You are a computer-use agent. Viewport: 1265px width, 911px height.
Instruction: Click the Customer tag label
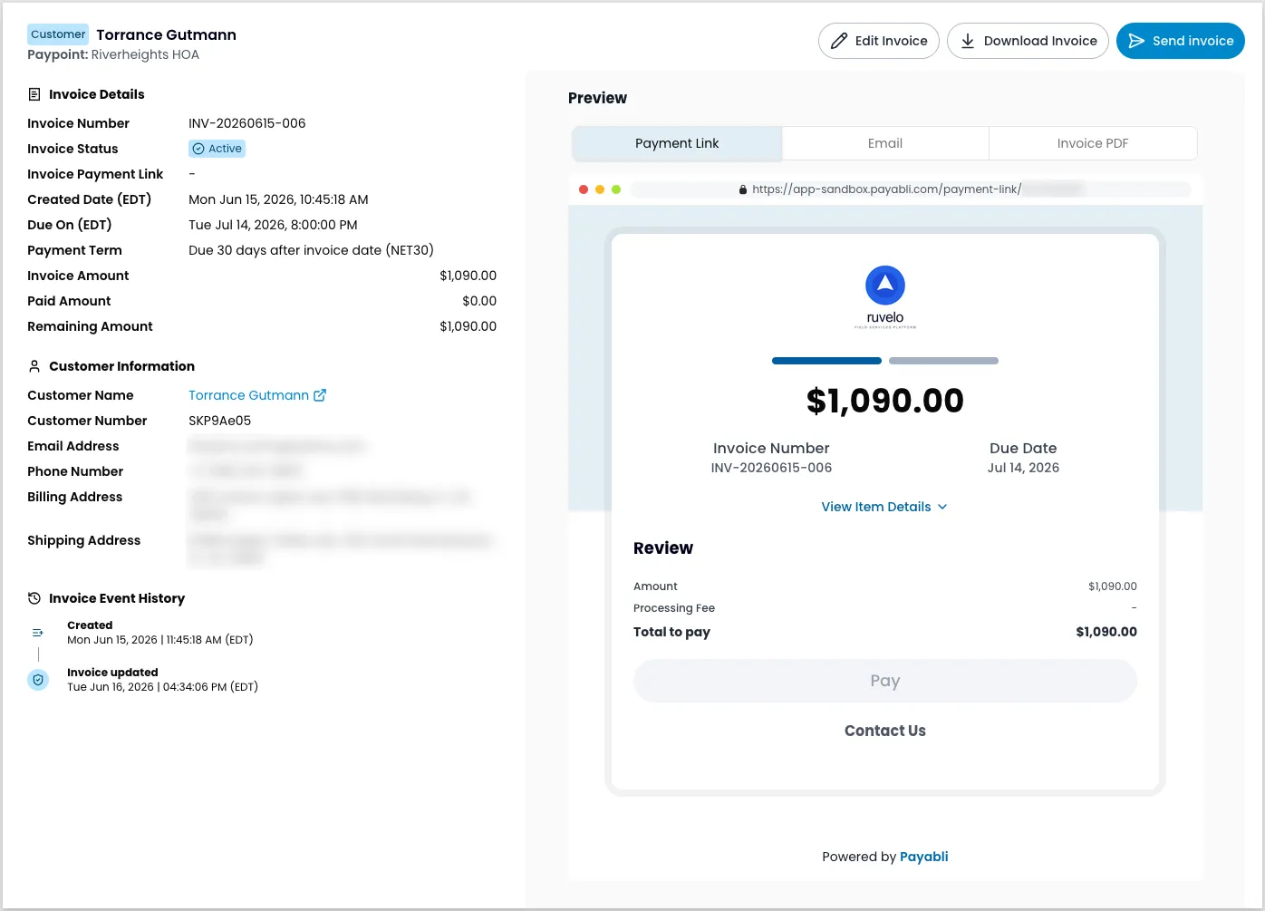58,34
